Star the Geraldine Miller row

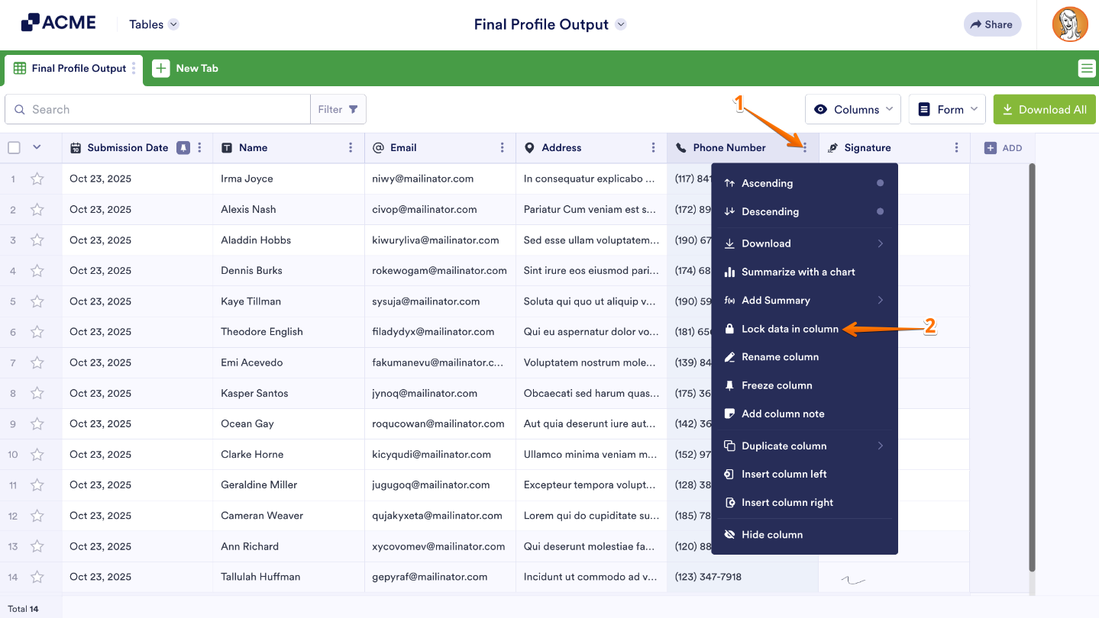[x=37, y=484]
